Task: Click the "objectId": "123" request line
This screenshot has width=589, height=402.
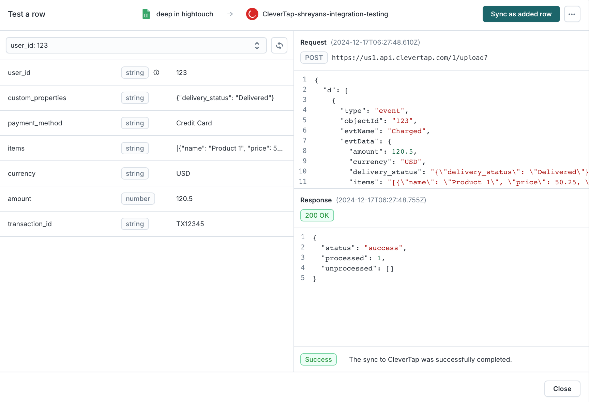Action: pyautogui.click(x=379, y=121)
